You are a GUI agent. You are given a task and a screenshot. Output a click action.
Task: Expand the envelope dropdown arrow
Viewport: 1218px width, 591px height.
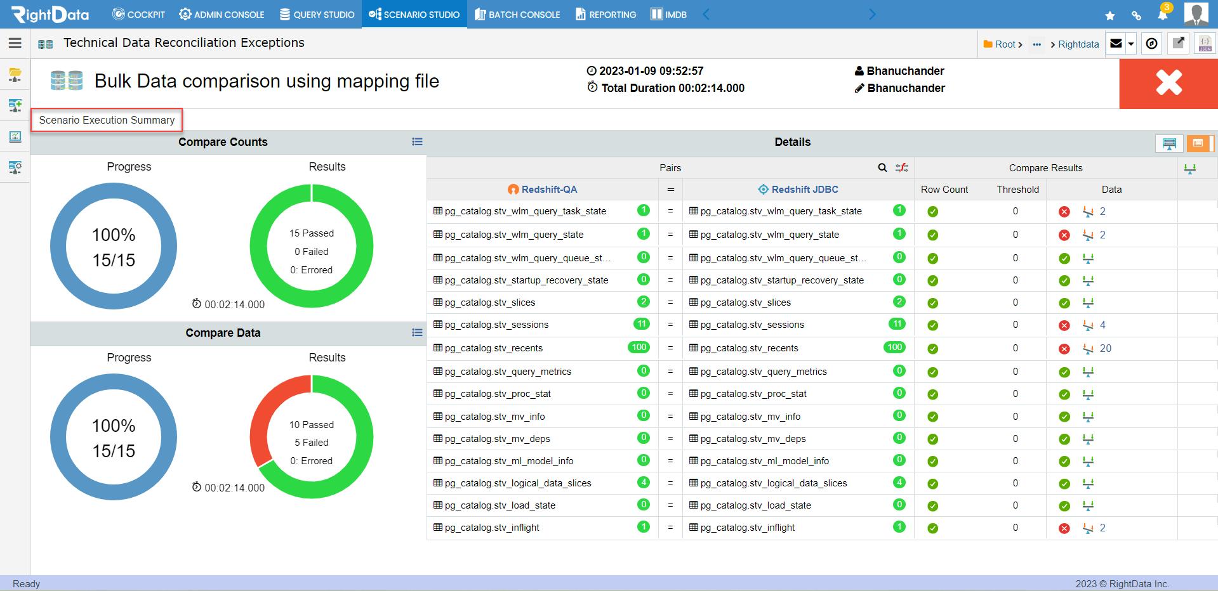point(1131,44)
